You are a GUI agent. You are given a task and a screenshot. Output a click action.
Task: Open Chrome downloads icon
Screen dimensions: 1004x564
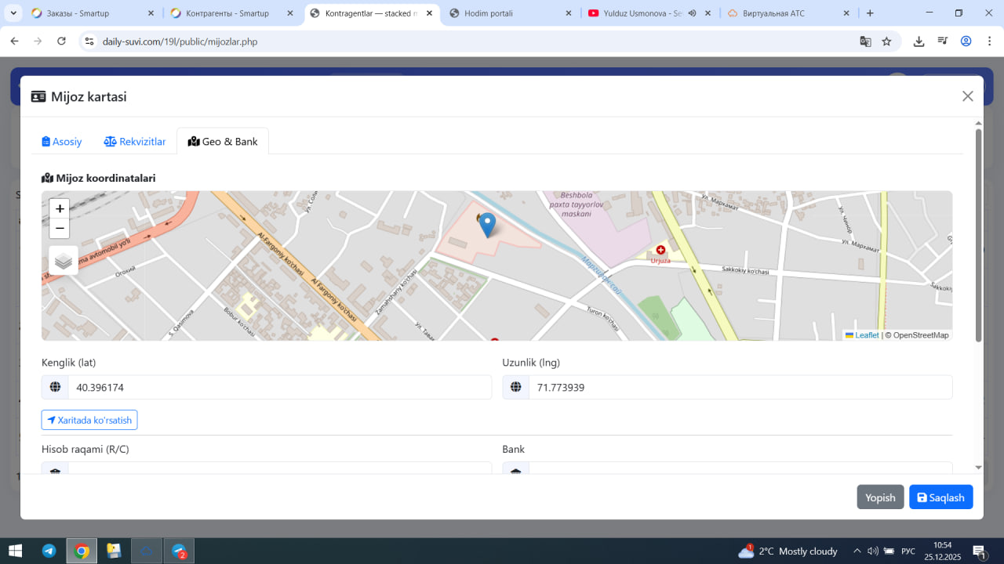(919, 42)
